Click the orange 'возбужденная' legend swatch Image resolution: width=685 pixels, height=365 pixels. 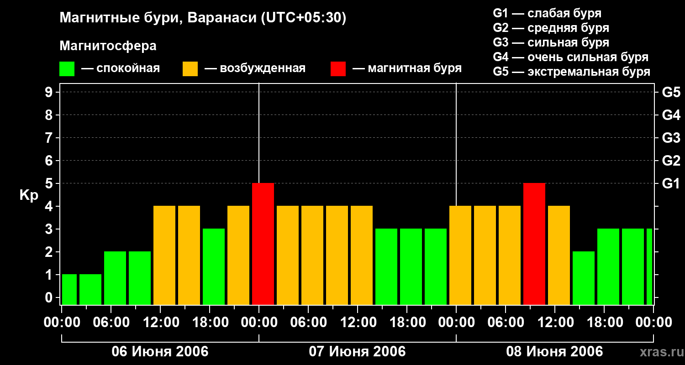[190, 69]
